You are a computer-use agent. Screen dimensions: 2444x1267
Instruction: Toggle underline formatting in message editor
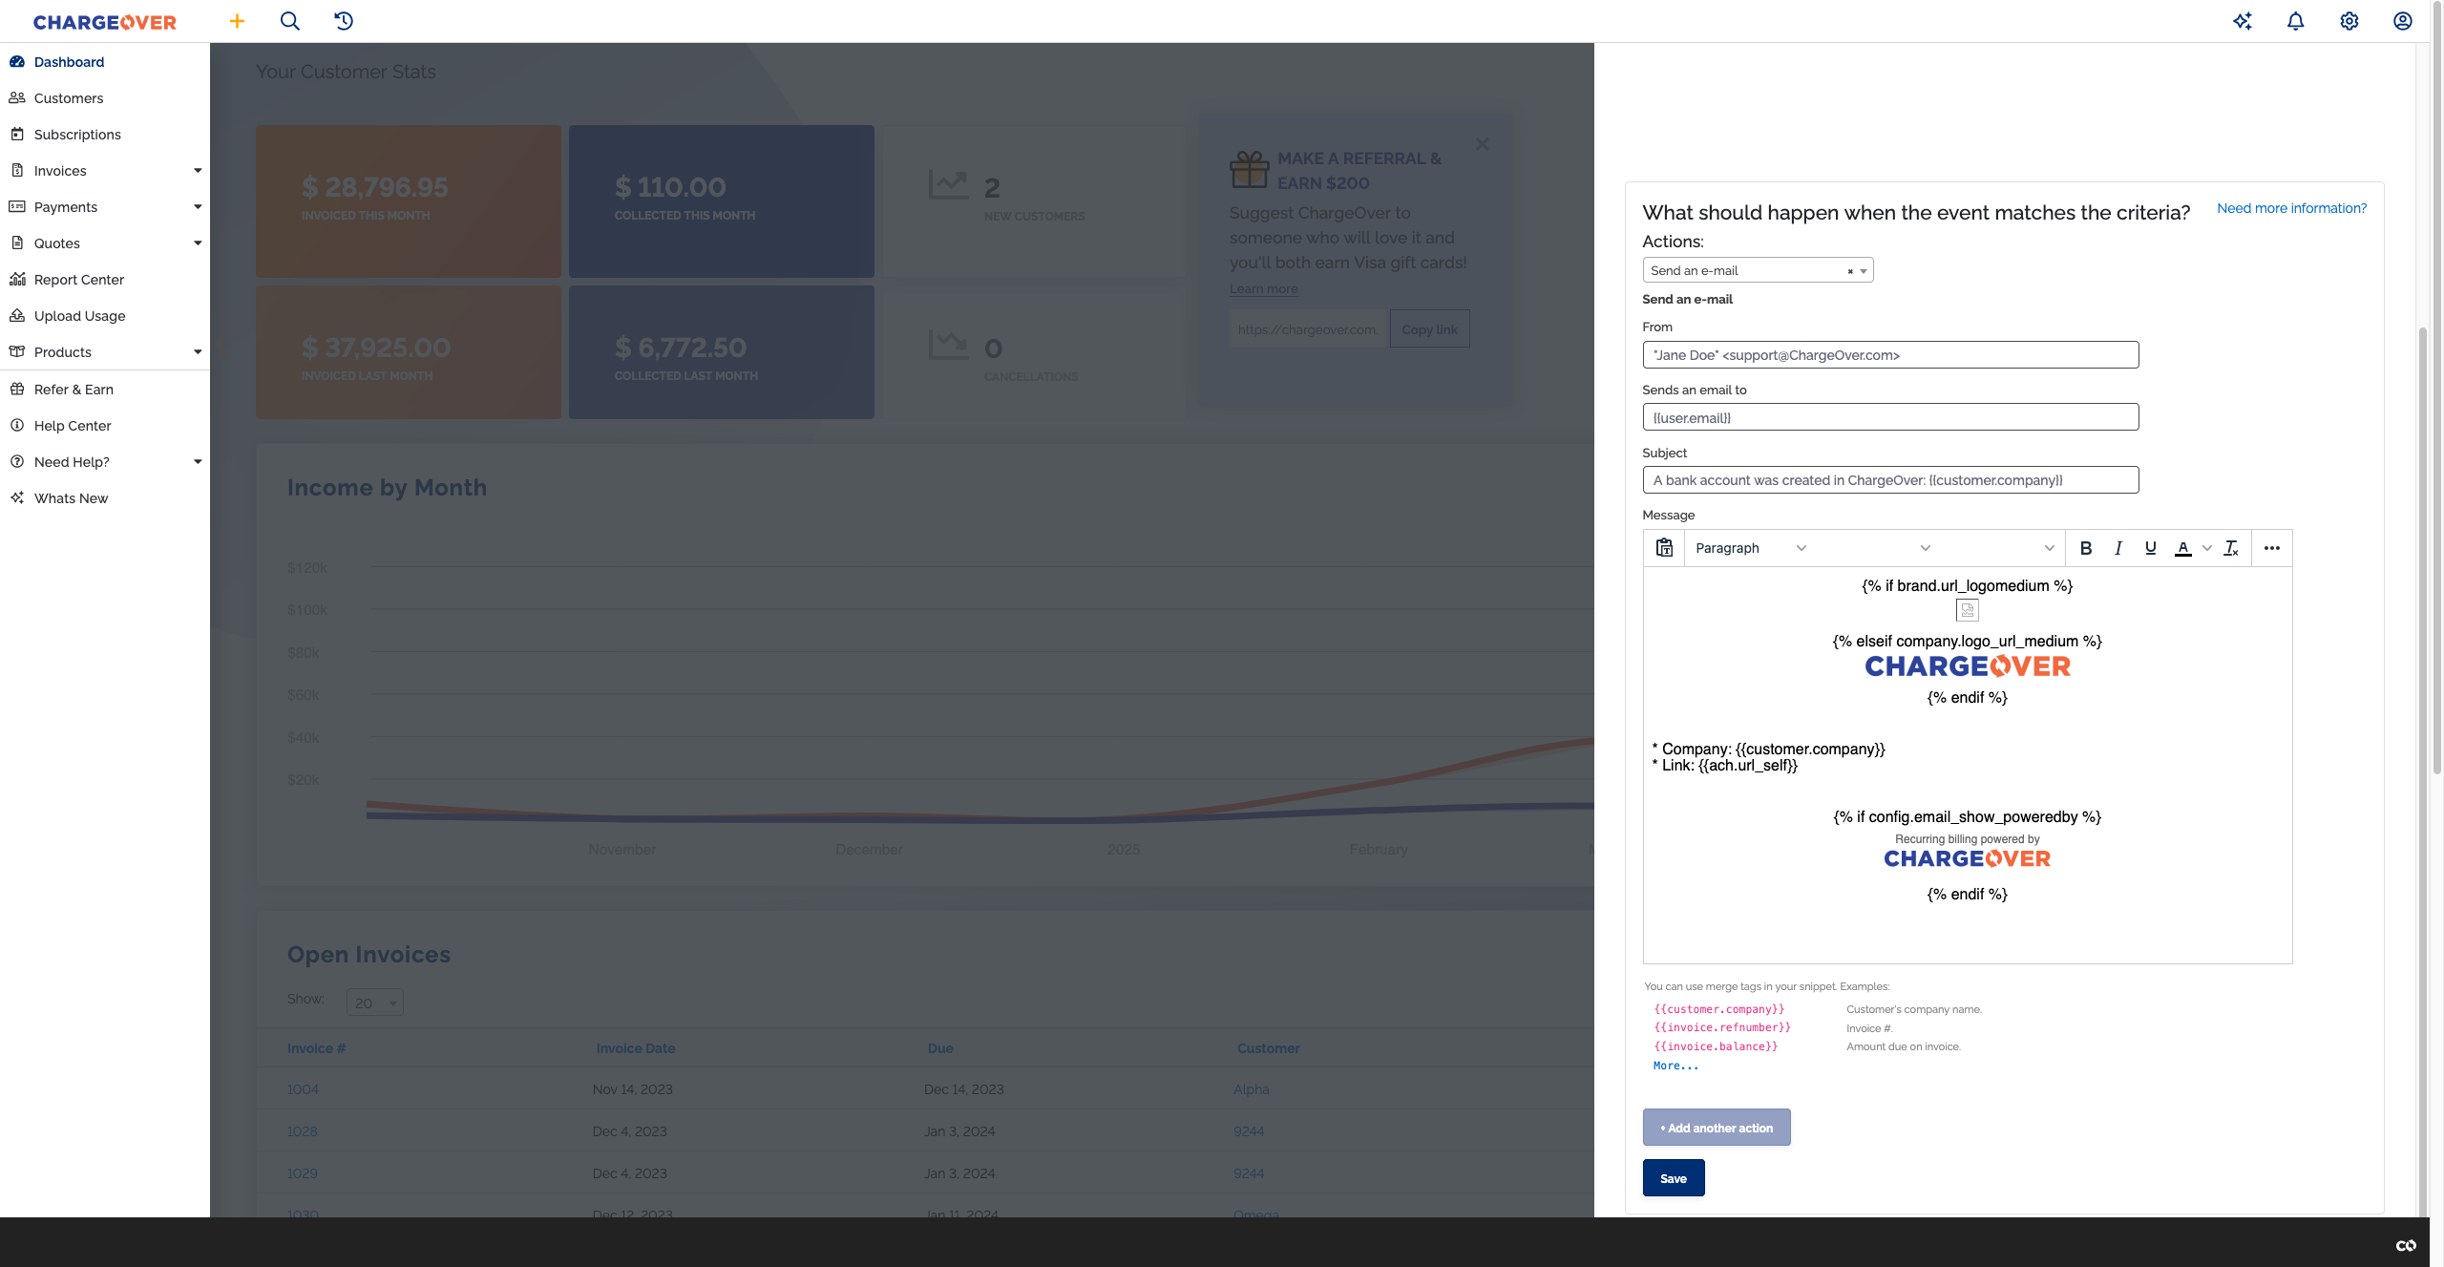[2150, 548]
